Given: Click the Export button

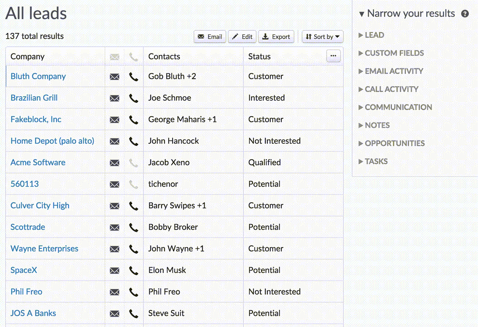Looking at the screenshot, I should (x=276, y=37).
